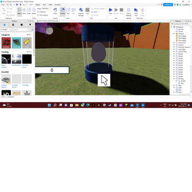Select the Move tool
Image resolution: width=192 pixels, height=192 pixels.
tap(24, 11)
